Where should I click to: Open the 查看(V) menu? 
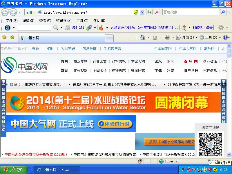[45, 21]
